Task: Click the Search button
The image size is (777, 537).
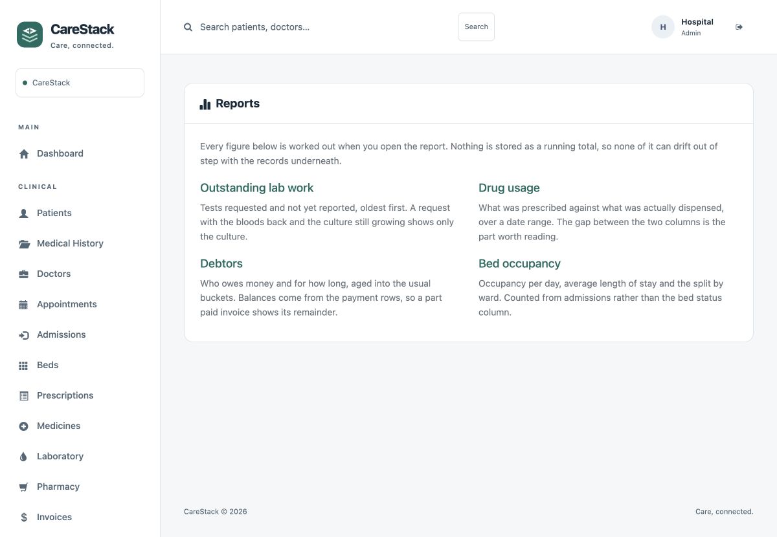Action: (x=477, y=27)
